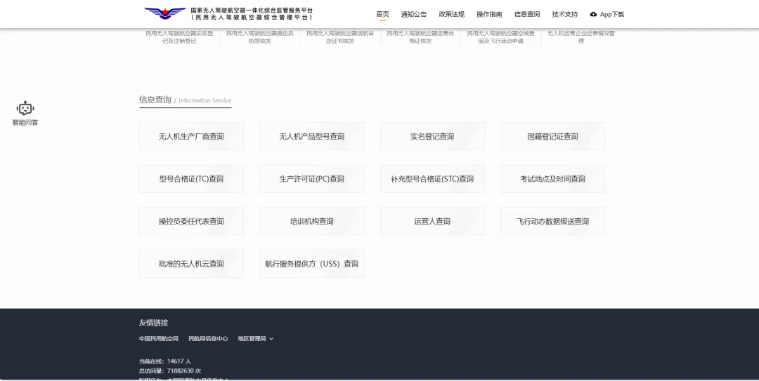Open 无人机生产厂商查询

pyautogui.click(x=191, y=136)
